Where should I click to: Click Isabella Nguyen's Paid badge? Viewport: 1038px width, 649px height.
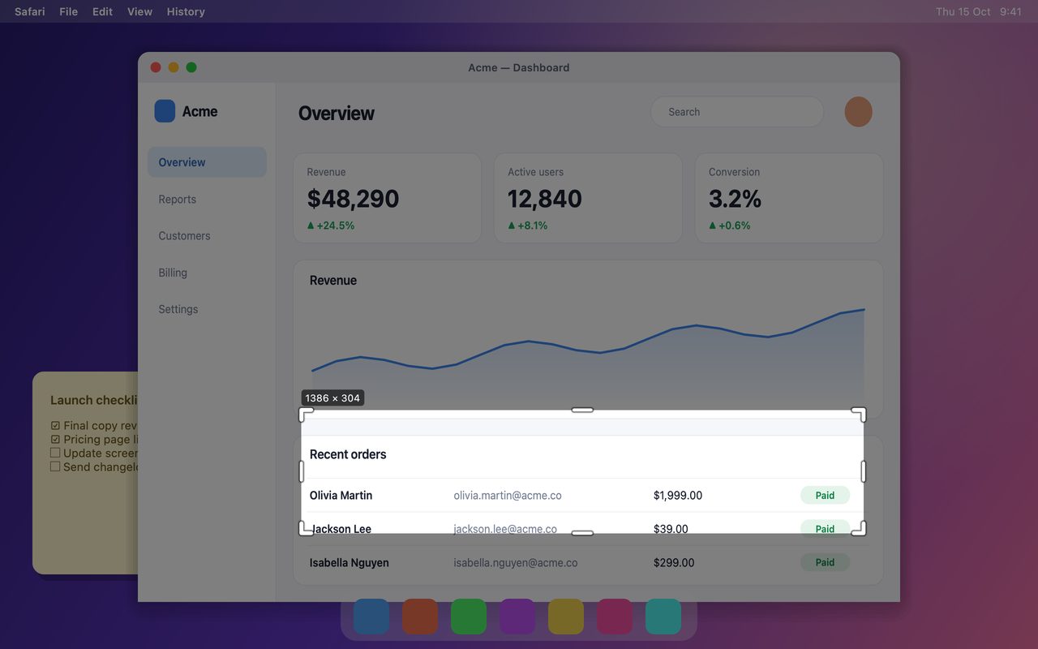tap(825, 562)
